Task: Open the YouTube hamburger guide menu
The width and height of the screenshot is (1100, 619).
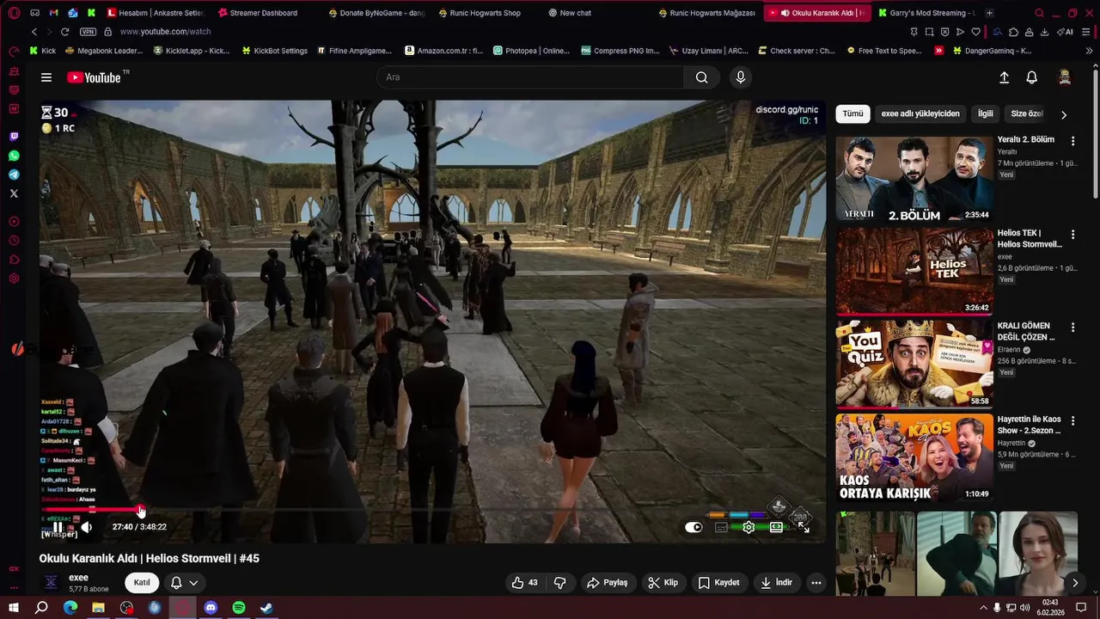Action: pos(46,77)
